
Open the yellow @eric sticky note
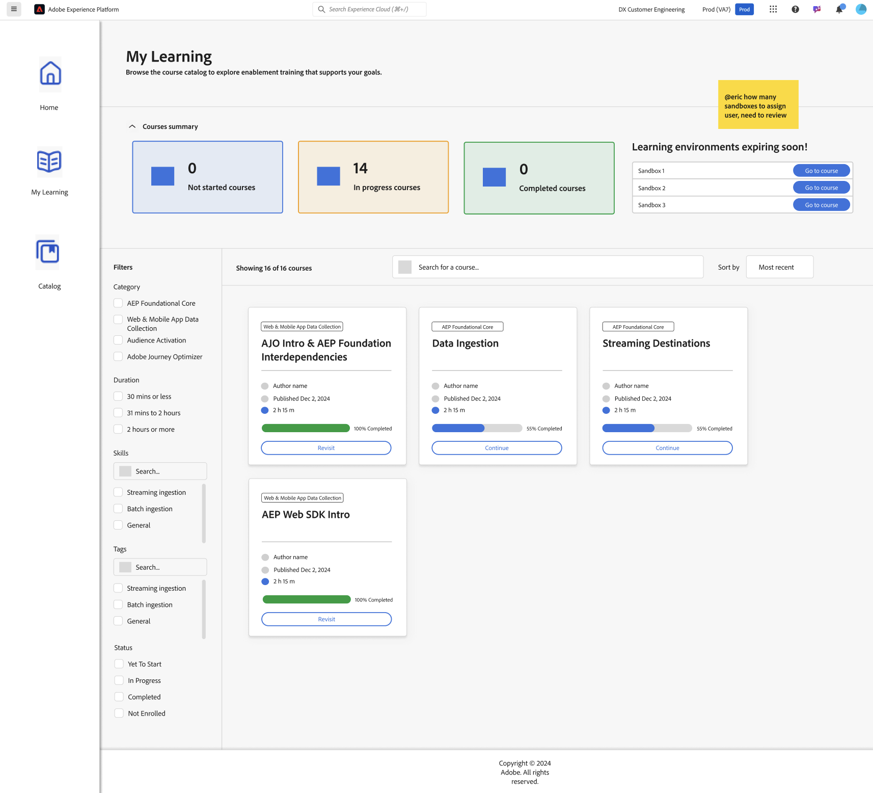coord(758,104)
